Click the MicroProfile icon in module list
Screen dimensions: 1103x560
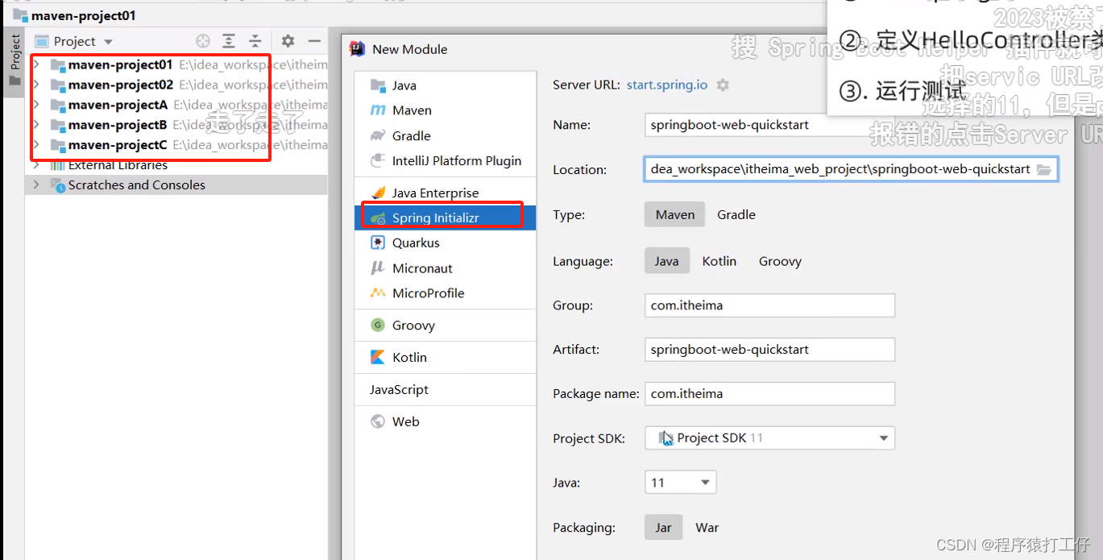377,292
